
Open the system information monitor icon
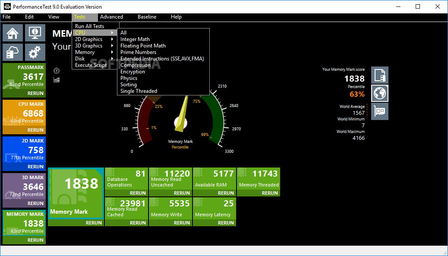pyautogui.click(x=35, y=33)
